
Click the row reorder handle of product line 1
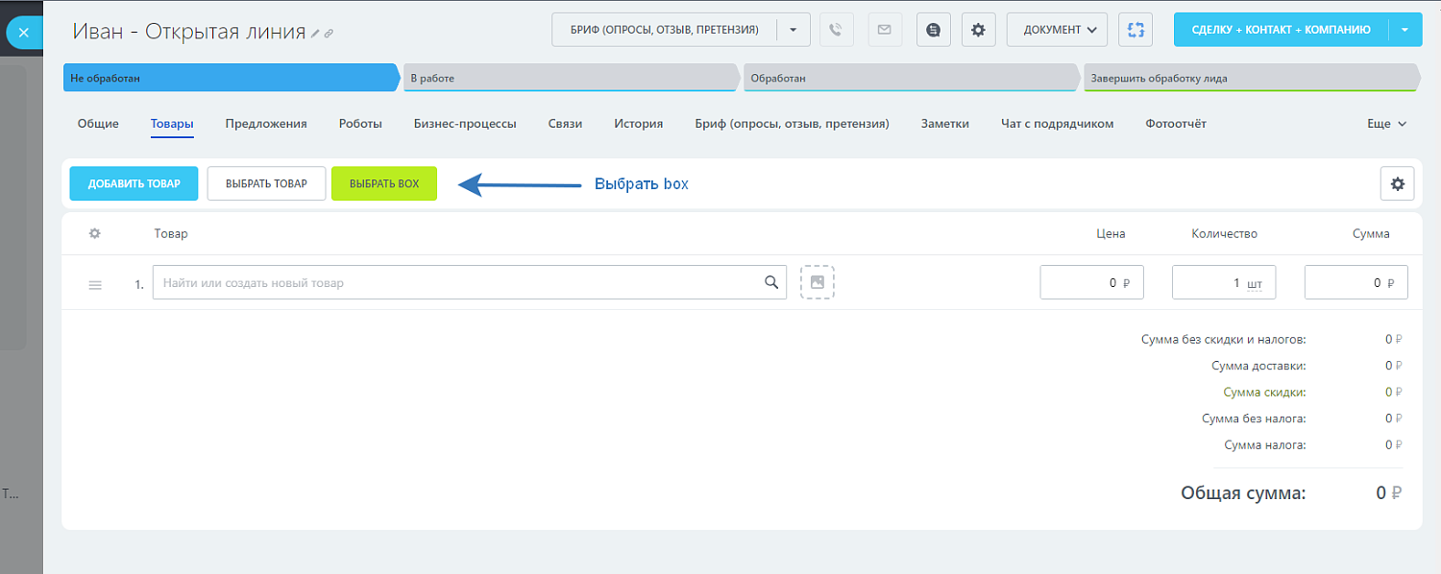click(94, 284)
